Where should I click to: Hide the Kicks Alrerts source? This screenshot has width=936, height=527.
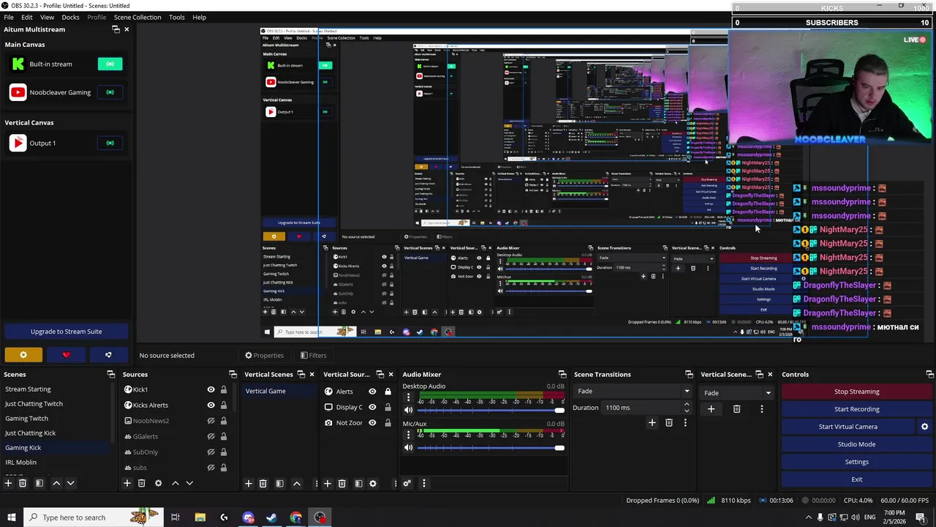point(211,405)
